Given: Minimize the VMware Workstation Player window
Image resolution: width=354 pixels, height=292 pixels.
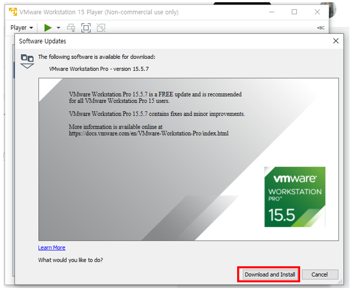Looking at the screenshot, I should coord(272,12).
